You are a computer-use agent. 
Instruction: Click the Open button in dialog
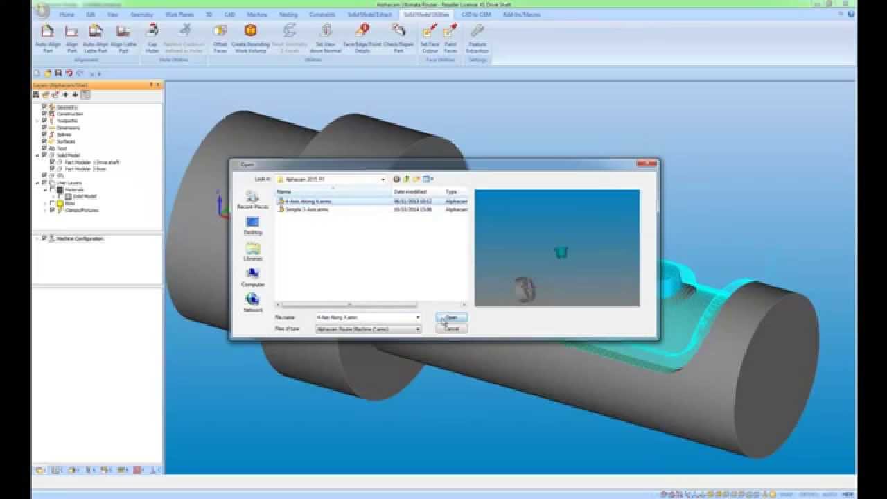click(451, 317)
